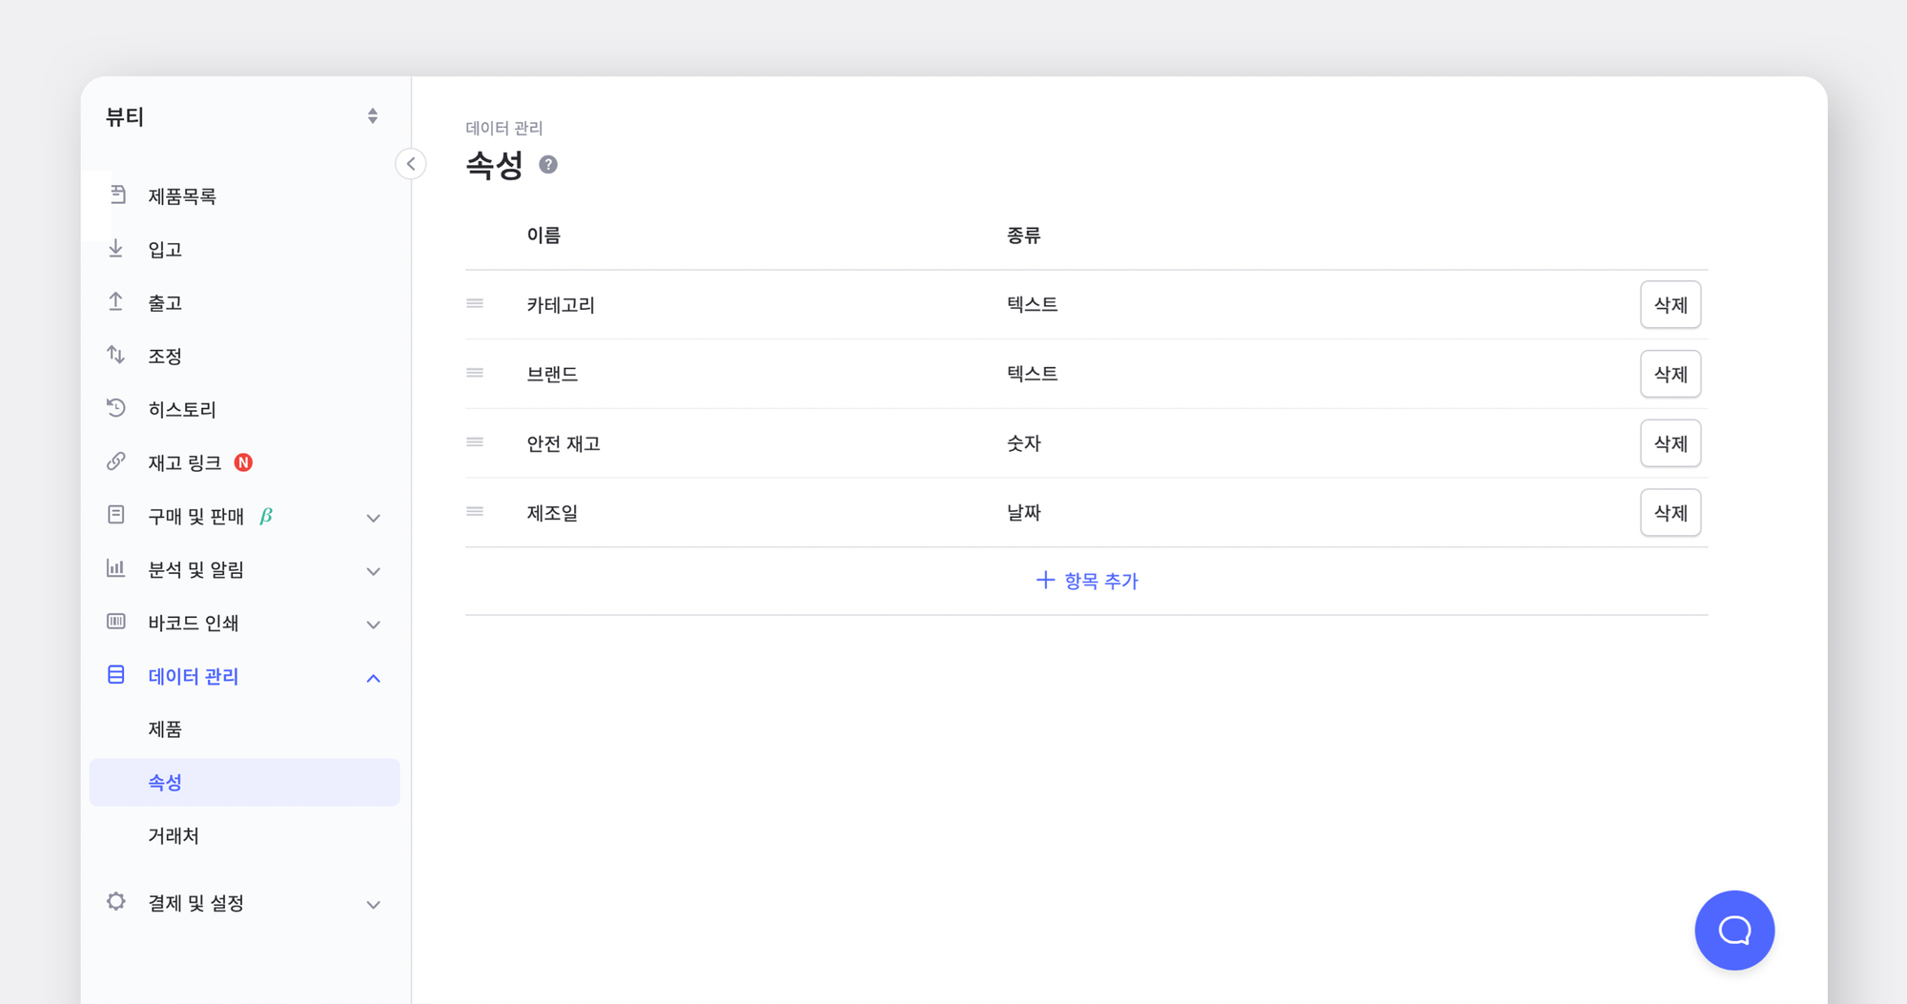This screenshot has height=1004, width=1907.
Task: Collapse the sidebar with the arrow button
Action: click(411, 164)
